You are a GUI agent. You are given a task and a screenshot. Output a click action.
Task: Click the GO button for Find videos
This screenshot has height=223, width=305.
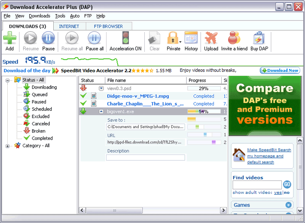pos(287,184)
